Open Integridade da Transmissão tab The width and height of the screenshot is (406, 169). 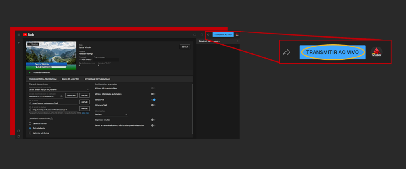point(98,79)
